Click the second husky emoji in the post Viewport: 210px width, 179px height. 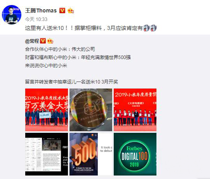153,28
